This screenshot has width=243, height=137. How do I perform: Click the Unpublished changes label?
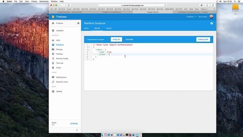(x=96, y=40)
